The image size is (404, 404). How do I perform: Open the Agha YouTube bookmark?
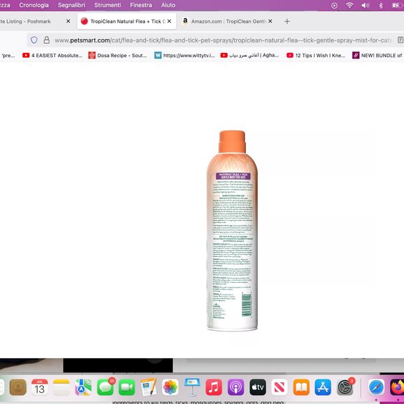click(x=249, y=56)
